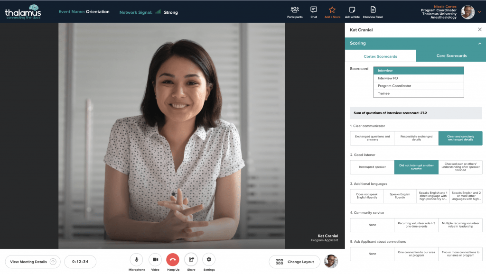486x274 pixels.
Task: Switch to the Core Scorecards tab
Action: pyautogui.click(x=451, y=56)
